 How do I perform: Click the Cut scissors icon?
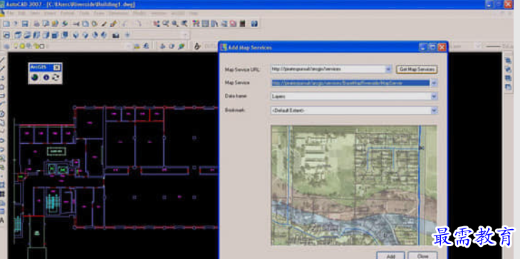(x=76, y=23)
